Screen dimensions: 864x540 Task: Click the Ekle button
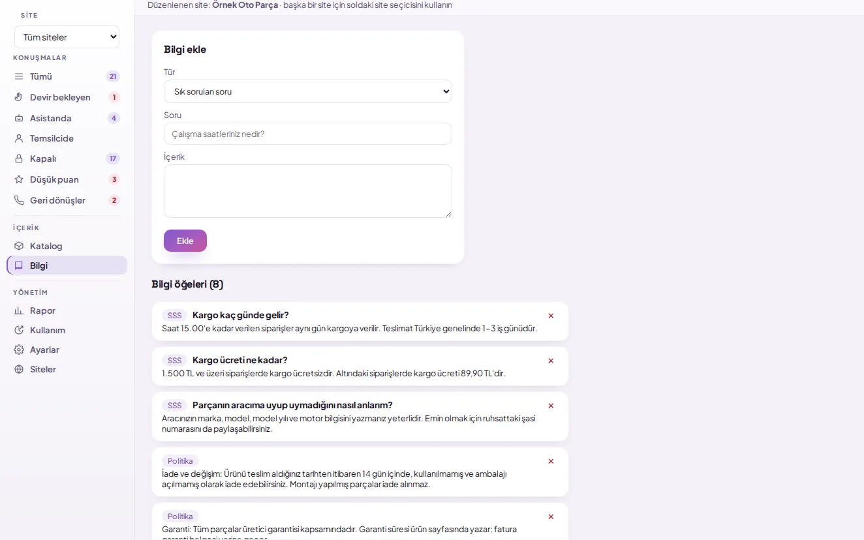185,241
